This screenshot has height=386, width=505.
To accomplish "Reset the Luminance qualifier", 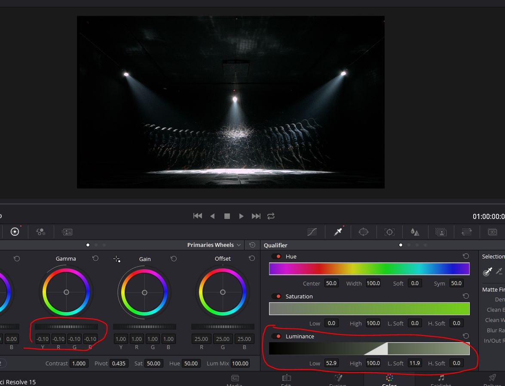I will [x=466, y=336].
